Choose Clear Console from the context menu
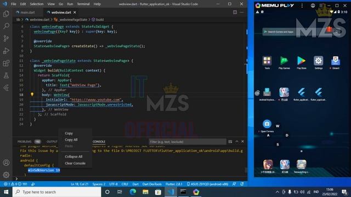Viewport: 351px width, 197px height. 75,163
